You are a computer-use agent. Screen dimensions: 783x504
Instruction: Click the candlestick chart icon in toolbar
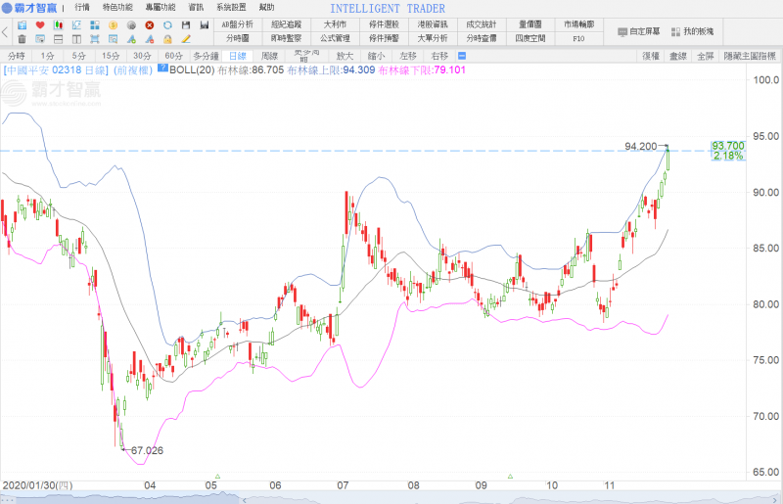58,24
